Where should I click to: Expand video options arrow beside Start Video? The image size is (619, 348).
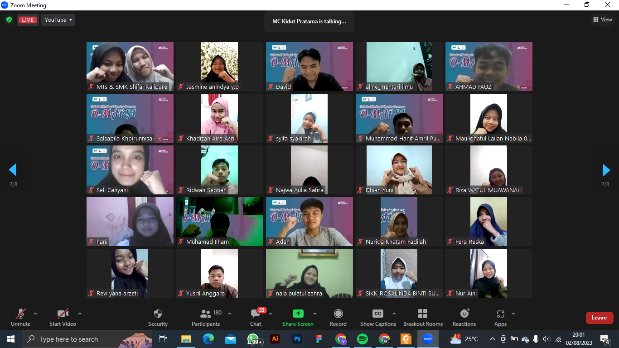point(80,314)
